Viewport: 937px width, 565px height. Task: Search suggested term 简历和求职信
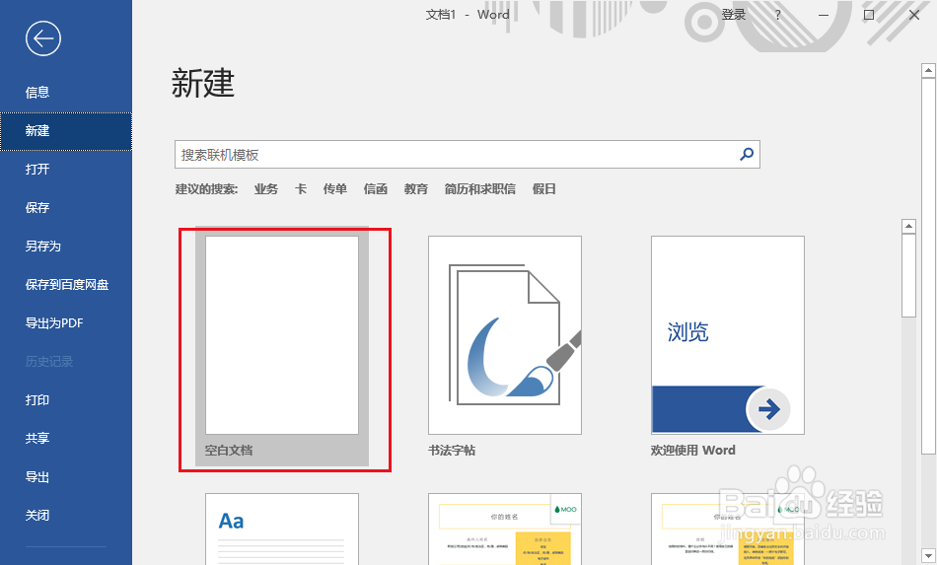480,189
